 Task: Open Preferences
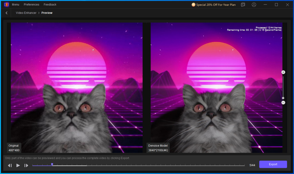click(32, 4)
